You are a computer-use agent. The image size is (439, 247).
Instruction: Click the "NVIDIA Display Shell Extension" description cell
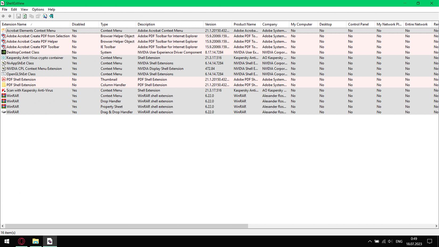[x=161, y=69]
